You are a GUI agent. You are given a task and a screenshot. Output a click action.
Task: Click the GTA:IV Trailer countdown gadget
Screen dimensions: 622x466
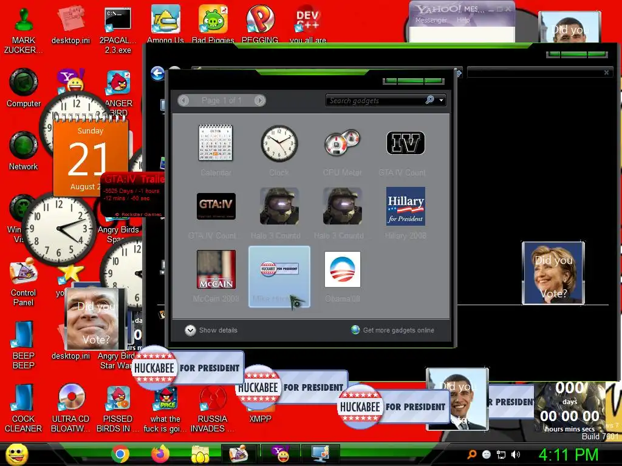point(132,195)
